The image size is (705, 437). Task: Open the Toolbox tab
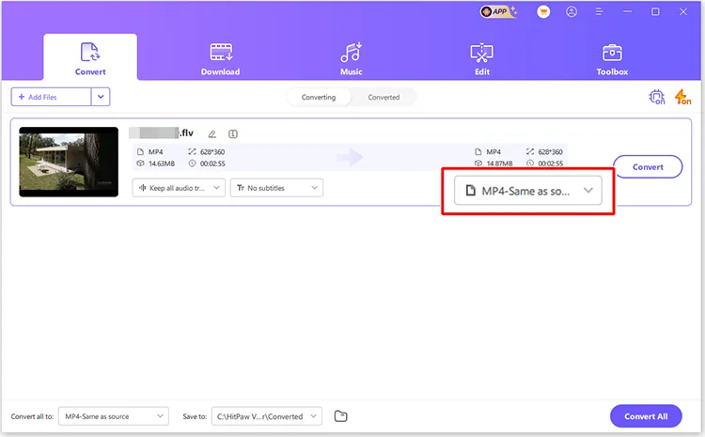[x=612, y=59]
